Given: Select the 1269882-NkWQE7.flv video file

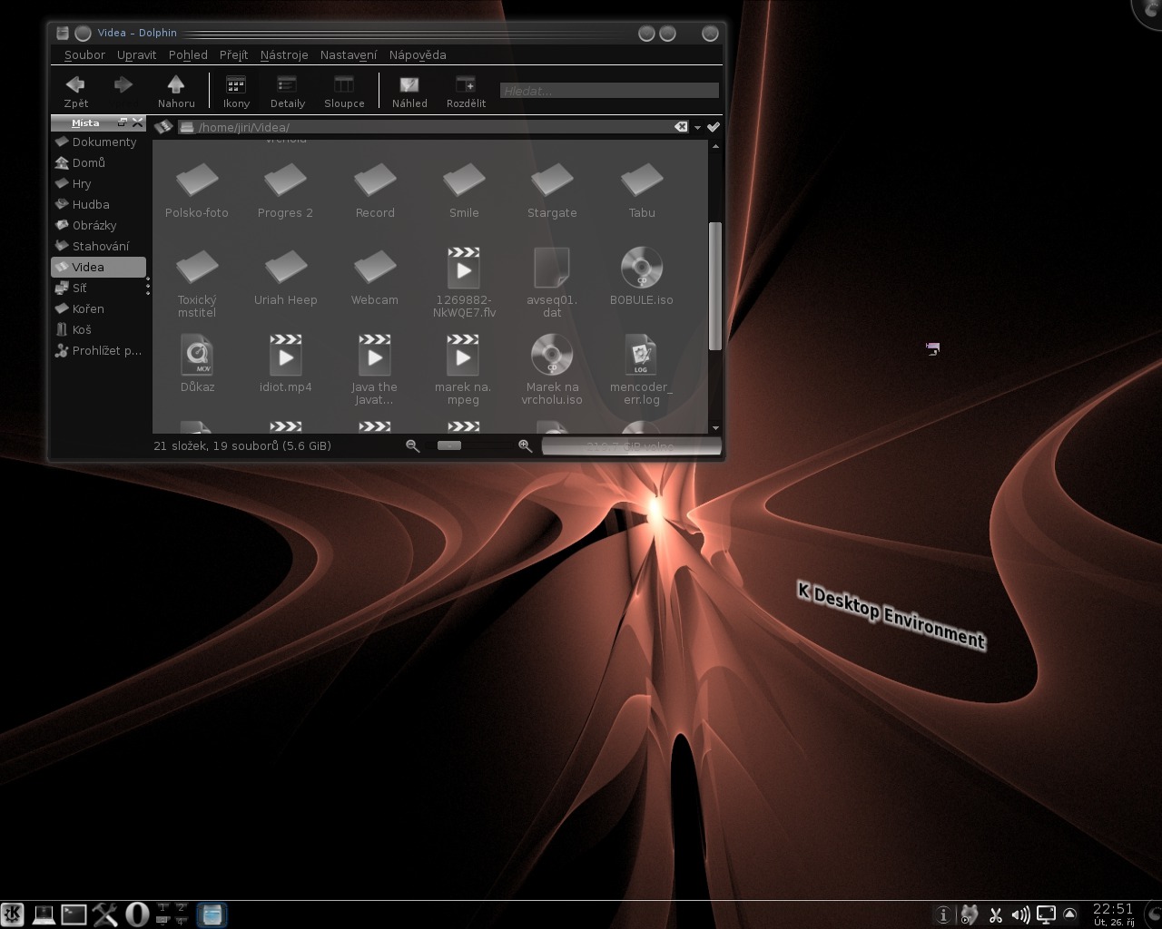Looking at the screenshot, I should pyautogui.click(x=464, y=282).
